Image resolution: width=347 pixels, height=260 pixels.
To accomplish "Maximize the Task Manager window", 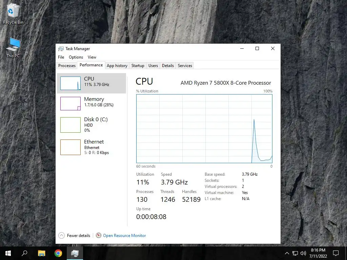I will [257, 49].
